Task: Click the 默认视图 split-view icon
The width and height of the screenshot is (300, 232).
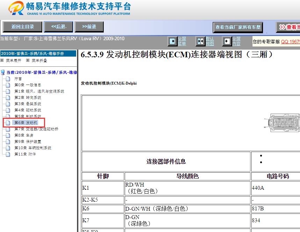Action: (x=200, y=41)
